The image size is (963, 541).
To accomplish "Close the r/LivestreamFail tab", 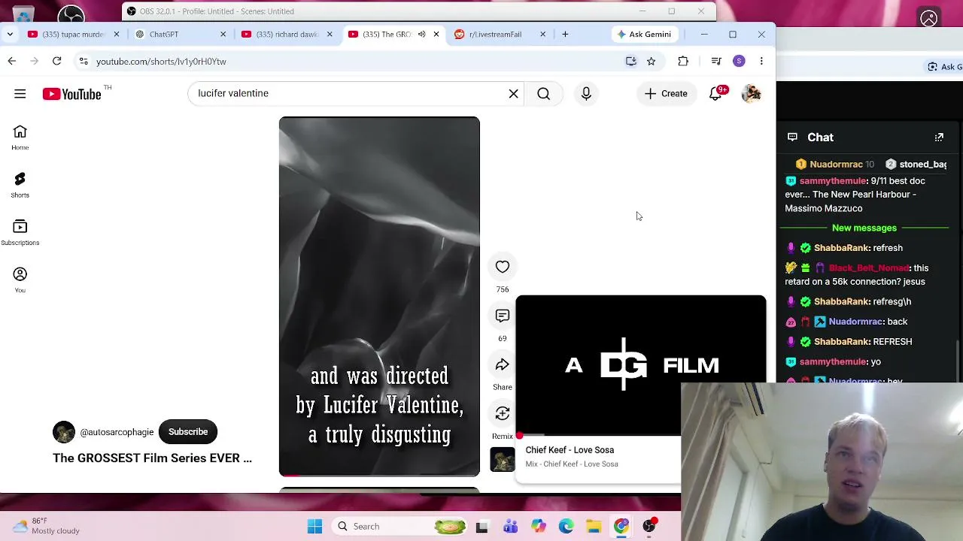I will click(x=543, y=35).
